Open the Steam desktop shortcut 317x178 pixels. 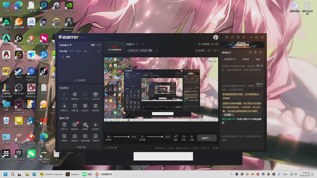[x=19, y=73]
